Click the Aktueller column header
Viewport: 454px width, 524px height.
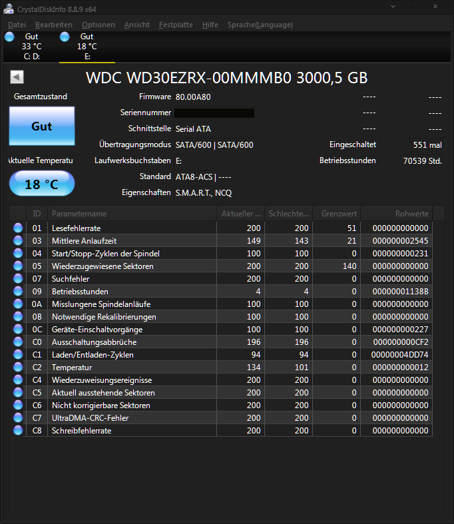point(240,214)
